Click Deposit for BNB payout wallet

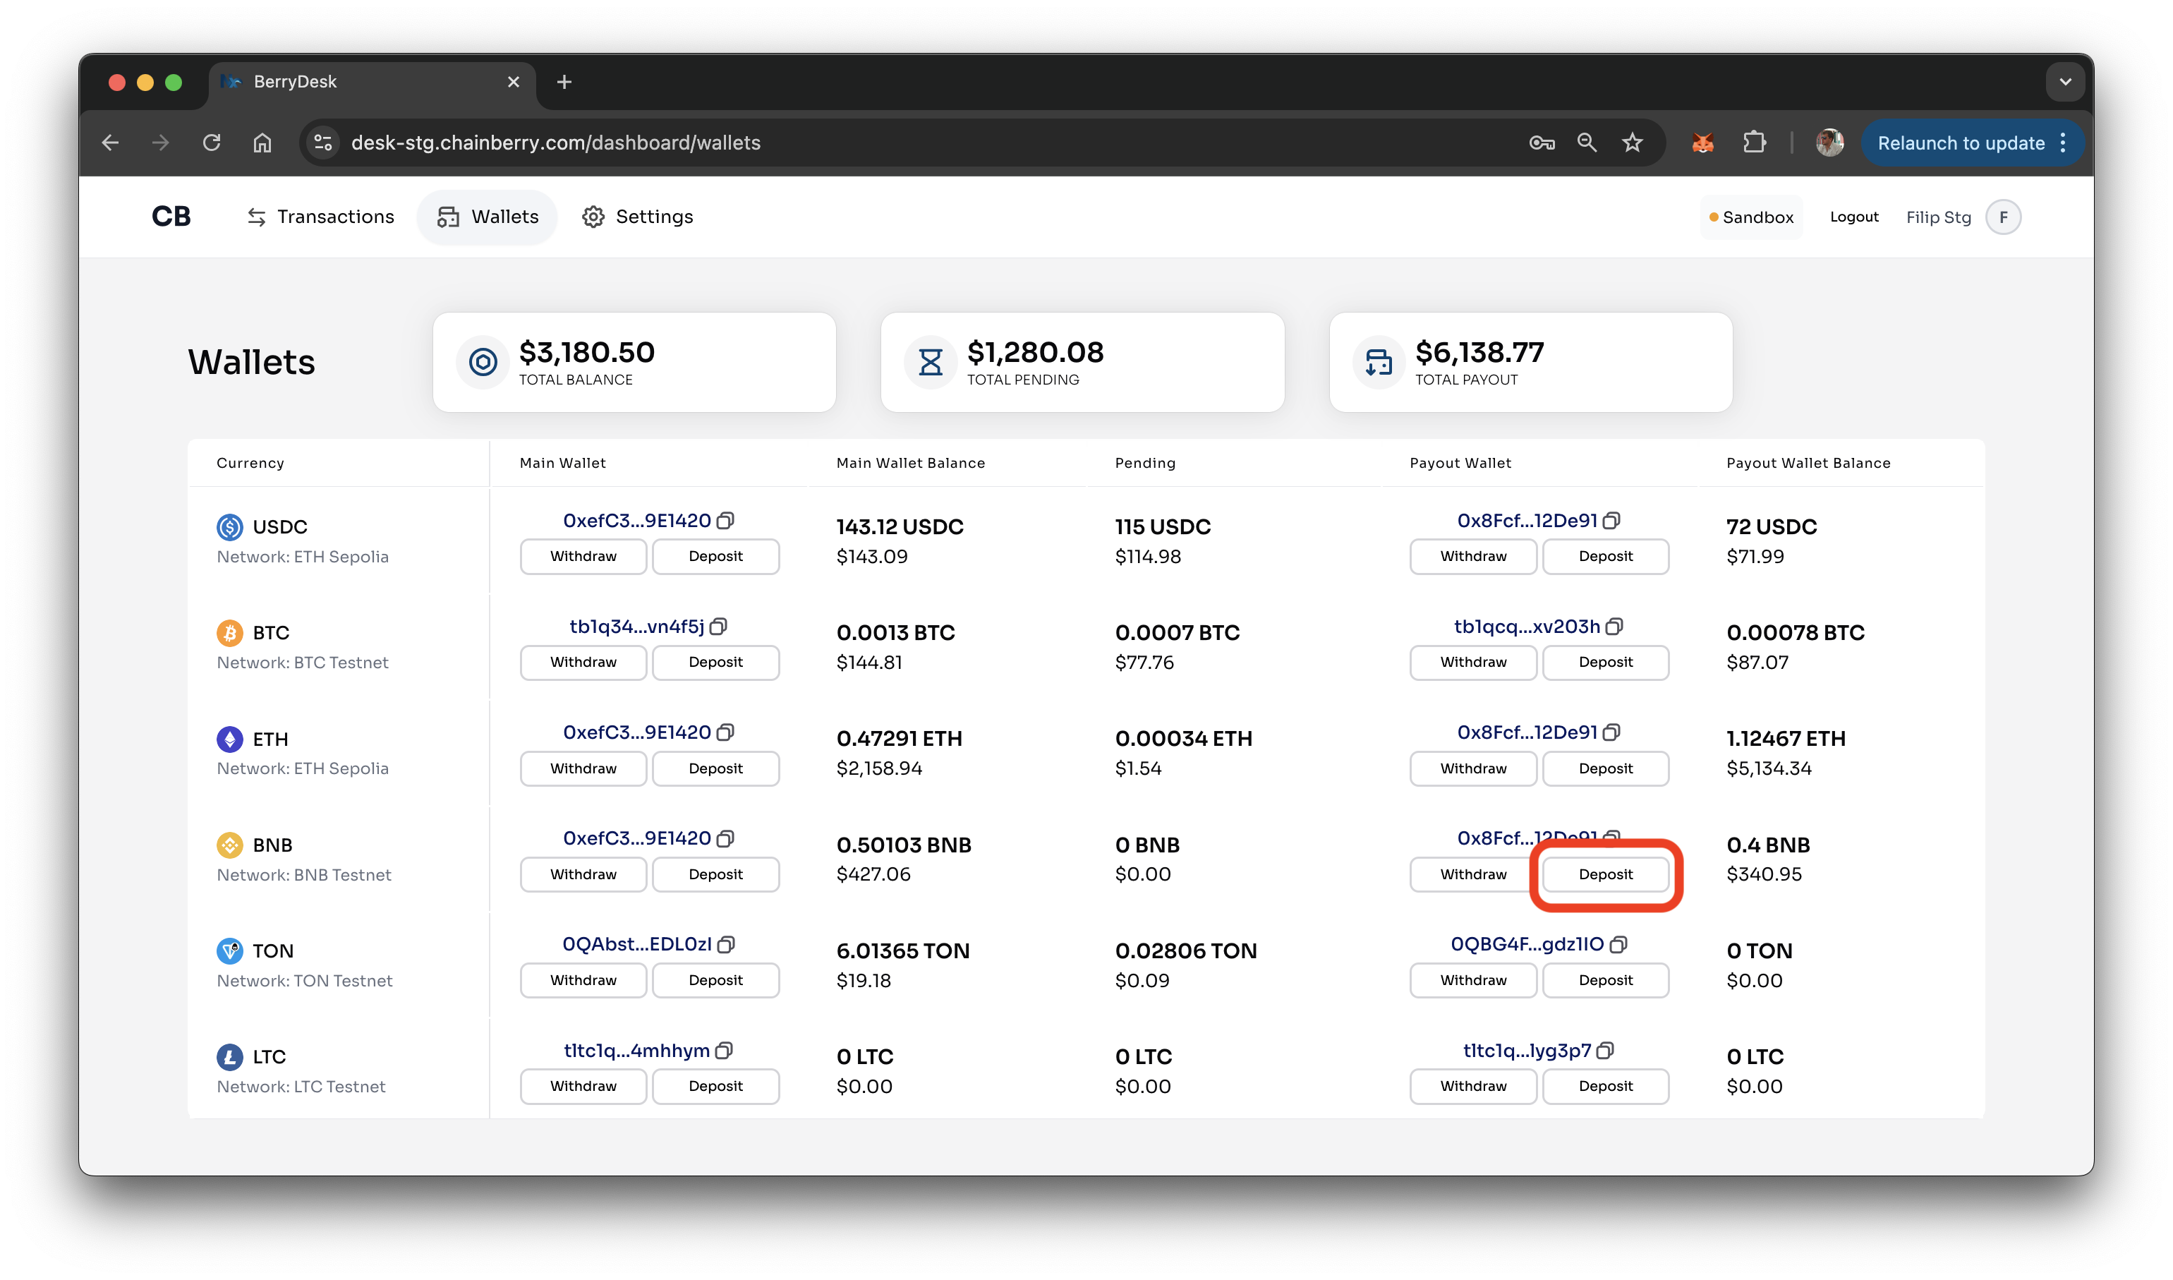click(x=1605, y=874)
